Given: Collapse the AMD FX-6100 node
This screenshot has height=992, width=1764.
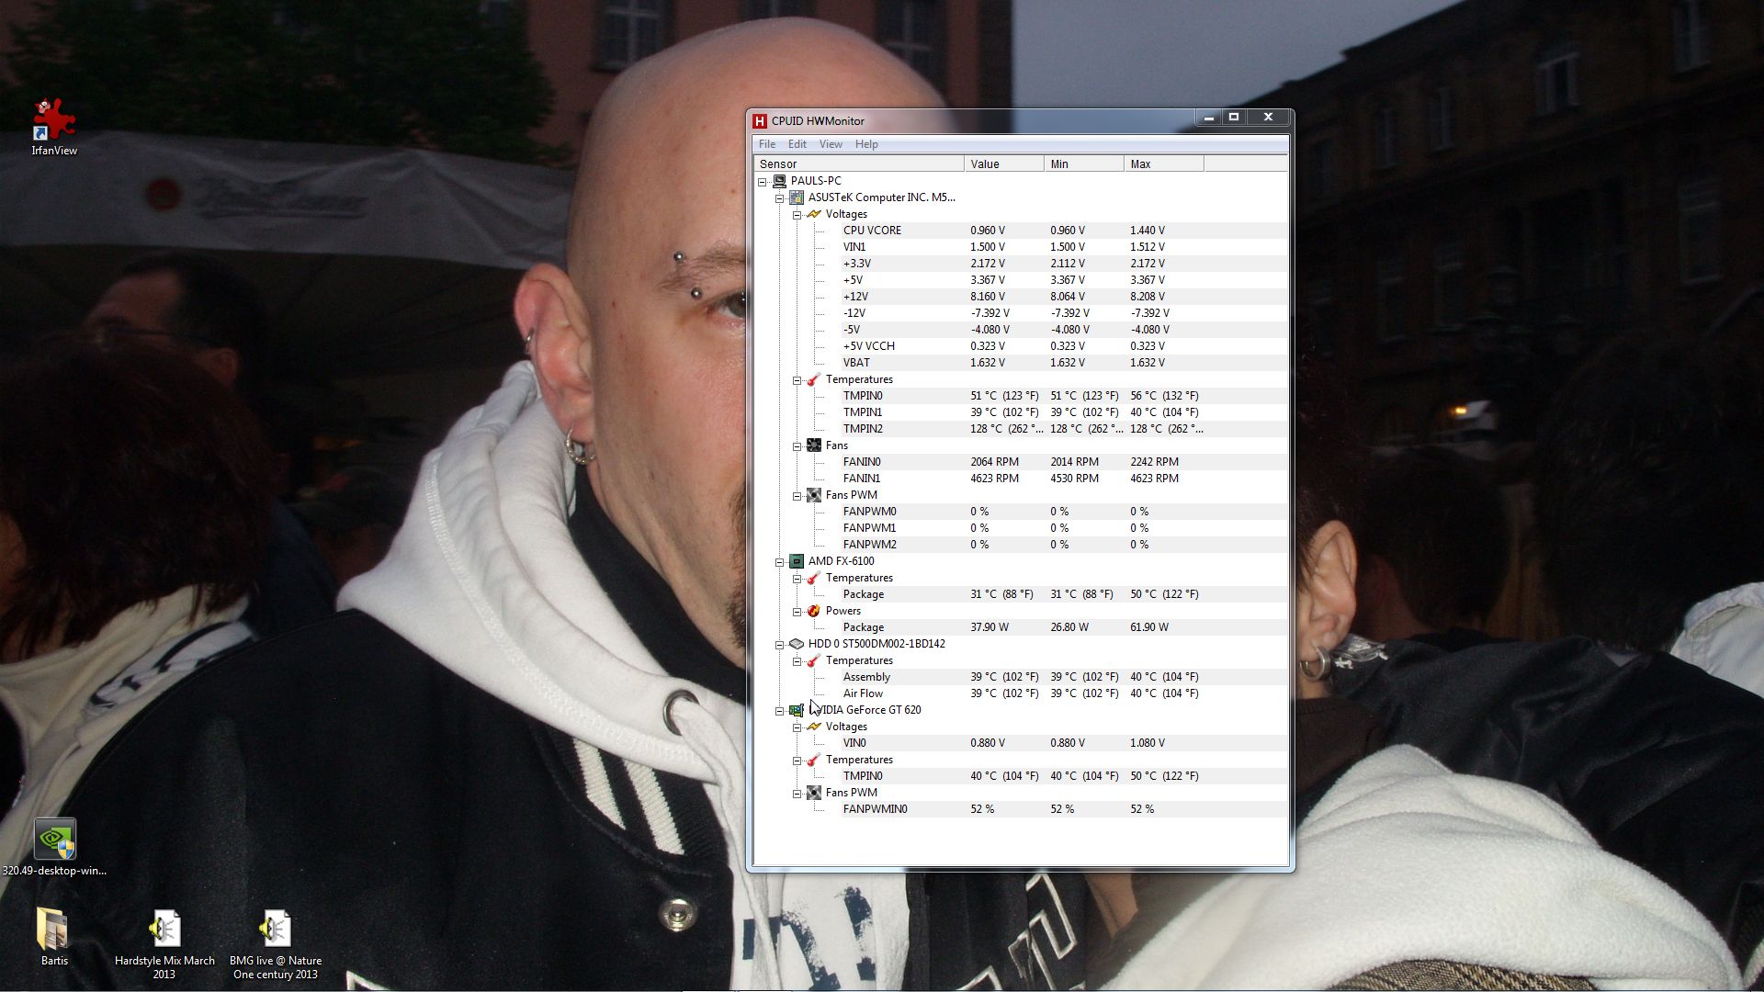Looking at the screenshot, I should pyautogui.click(x=779, y=561).
